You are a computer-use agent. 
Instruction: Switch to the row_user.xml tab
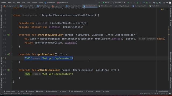57,6
